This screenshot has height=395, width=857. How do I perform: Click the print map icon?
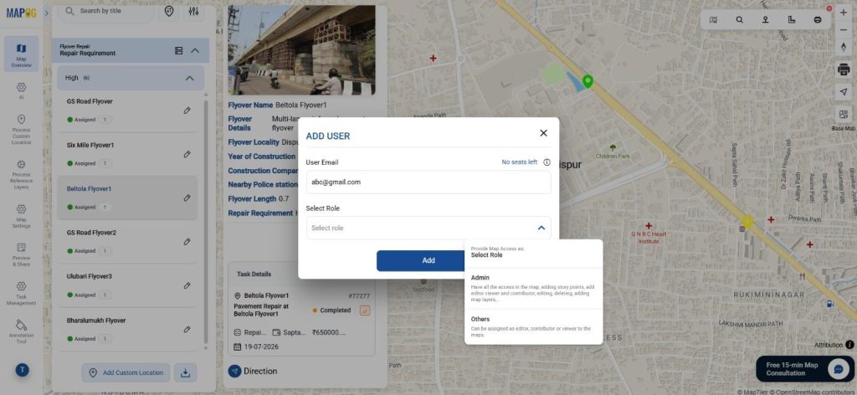[818, 19]
